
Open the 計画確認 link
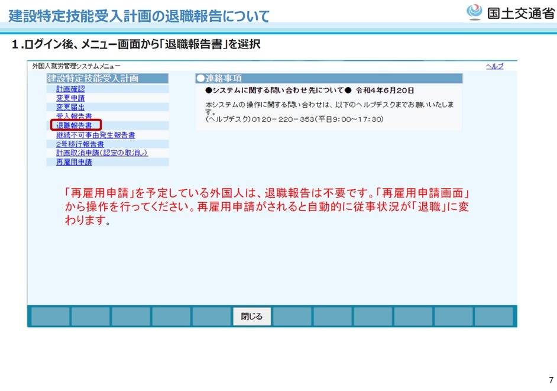(70, 89)
